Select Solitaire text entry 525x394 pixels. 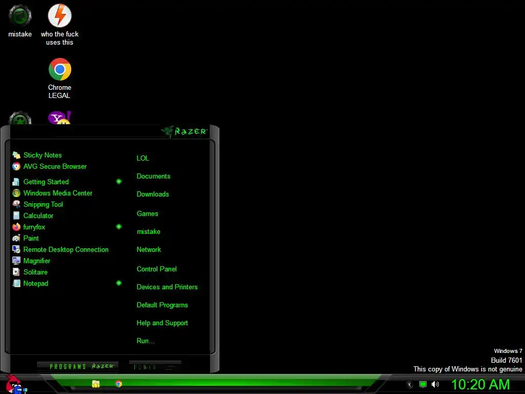(35, 272)
